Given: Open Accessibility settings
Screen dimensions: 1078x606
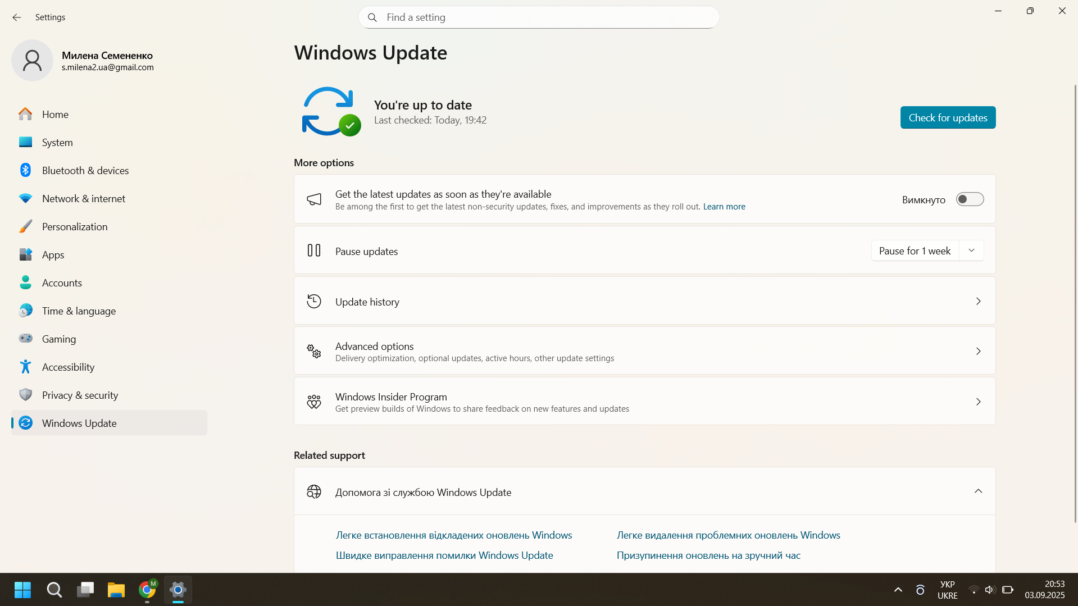Looking at the screenshot, I should (109, 367).
